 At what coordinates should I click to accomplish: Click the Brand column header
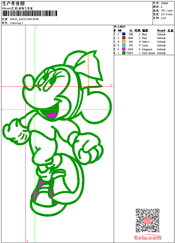161,31
